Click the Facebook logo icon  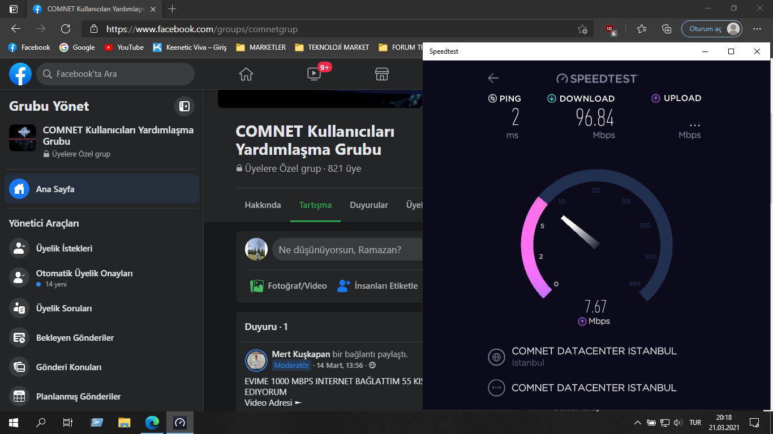click(20, 74)
